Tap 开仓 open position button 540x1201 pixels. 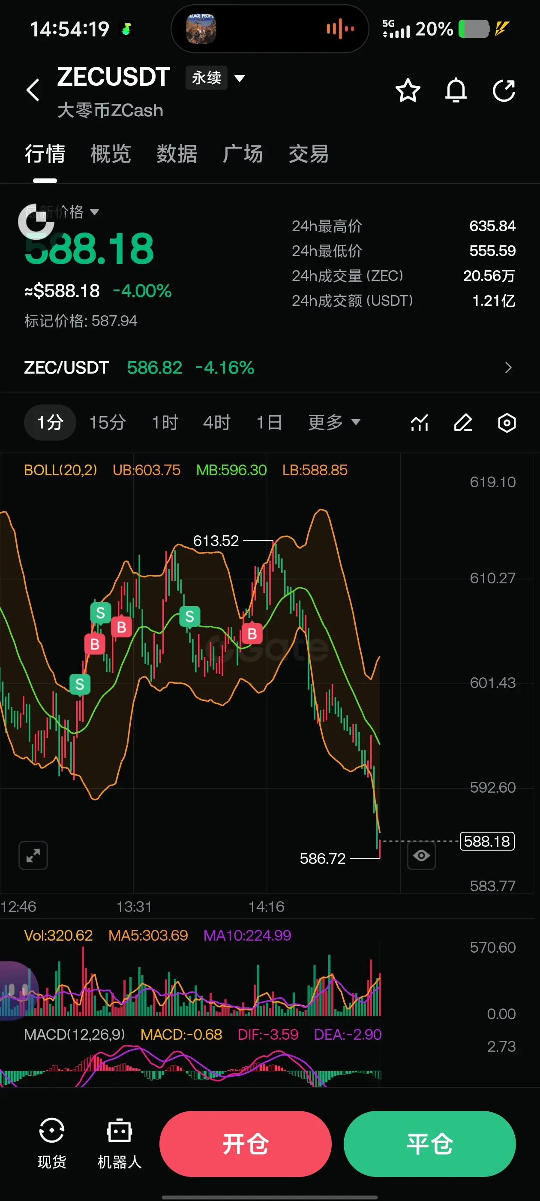click(x=246, y=1144)
